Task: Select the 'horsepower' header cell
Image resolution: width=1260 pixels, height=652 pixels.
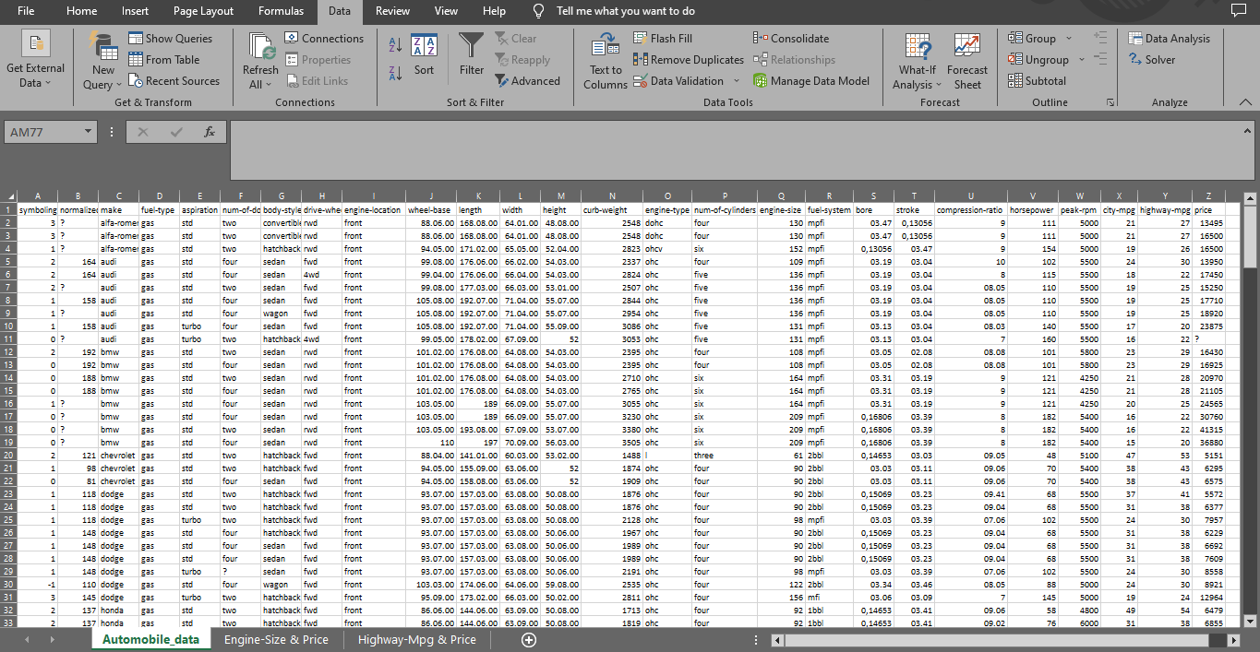Action: [x=1033, y=210]
